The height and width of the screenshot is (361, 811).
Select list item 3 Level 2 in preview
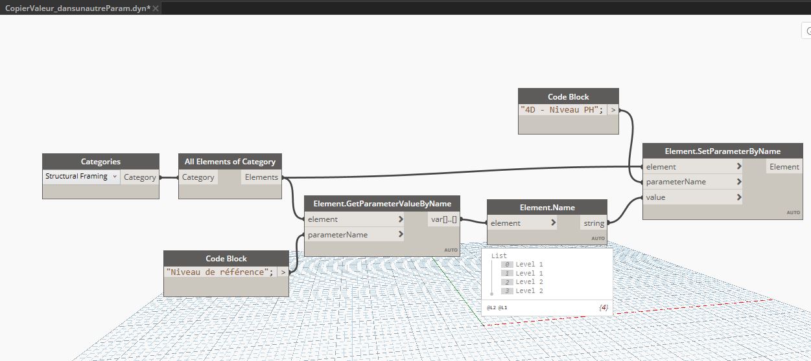(528, 291)
